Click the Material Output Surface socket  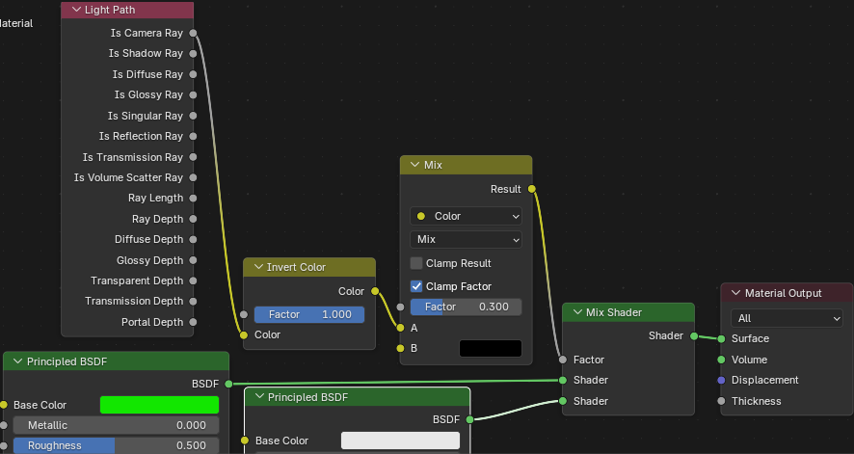coord(721,338)
